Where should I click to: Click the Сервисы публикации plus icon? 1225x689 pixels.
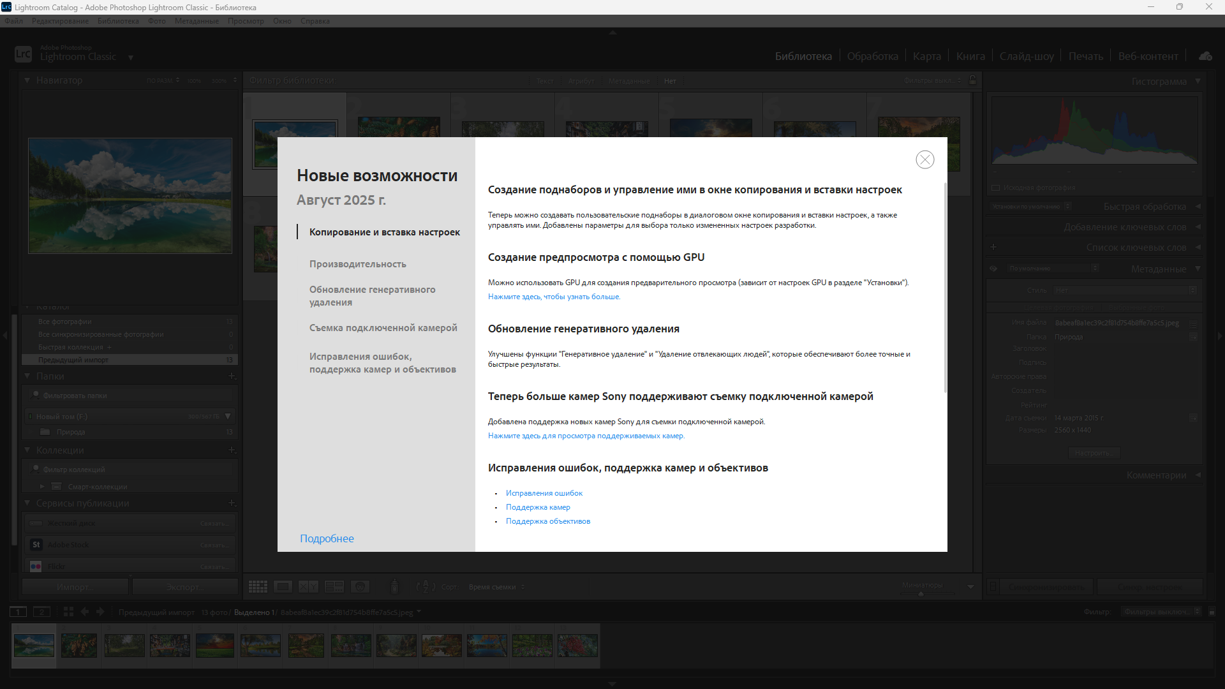tap(232, 503)
